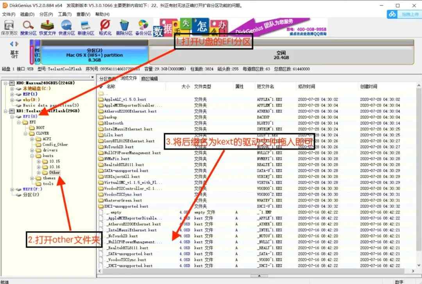Expand the ACPI folder node
The height and width of the screenshot is (284, 422).
pos(32,139)
